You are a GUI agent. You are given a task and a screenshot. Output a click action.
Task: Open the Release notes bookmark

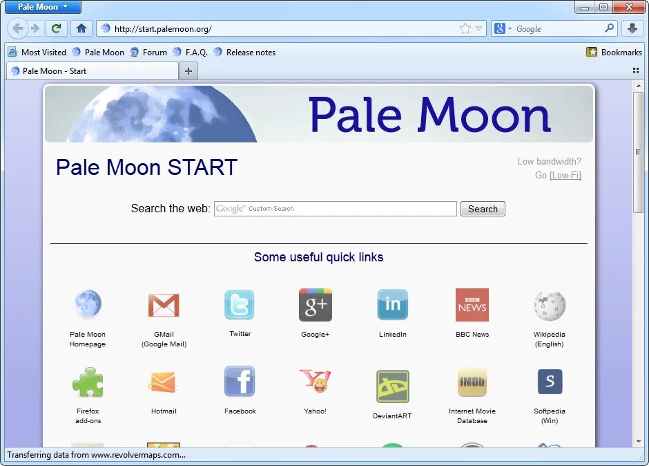click(x=244, y=53)
